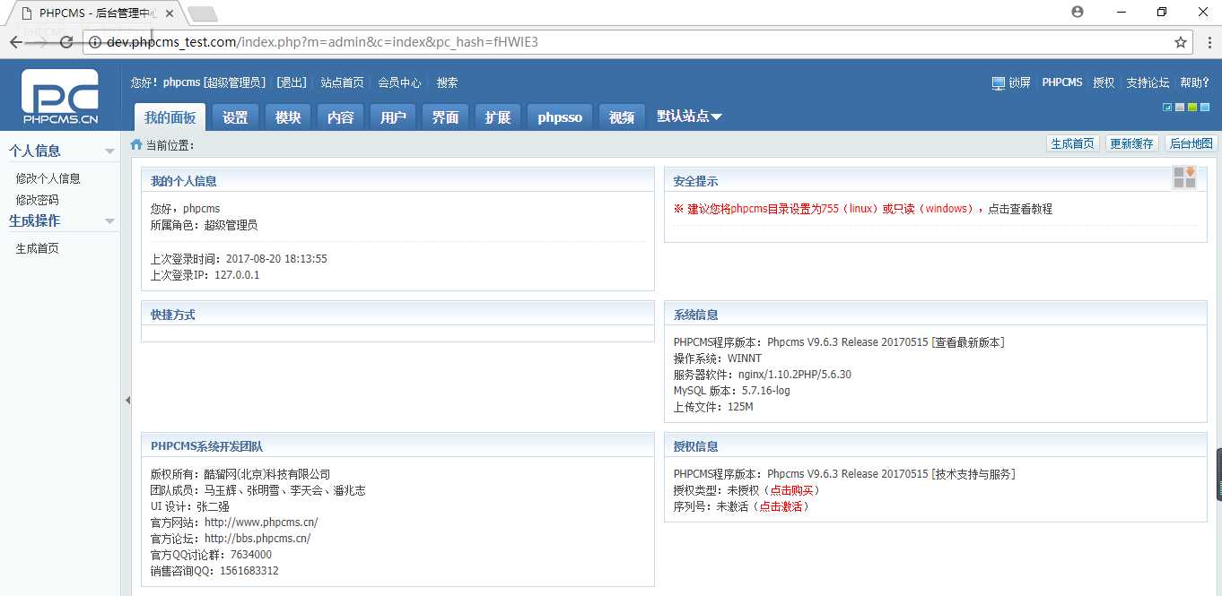This screenshot has height=596, width=1222.
Task: Click the red 点击购买 link
Action: click(x=791, y=490)
